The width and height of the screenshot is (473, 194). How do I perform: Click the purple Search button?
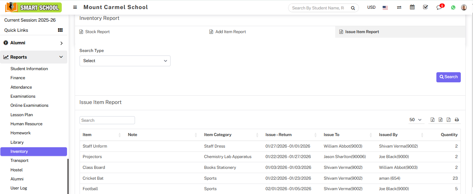448,77
